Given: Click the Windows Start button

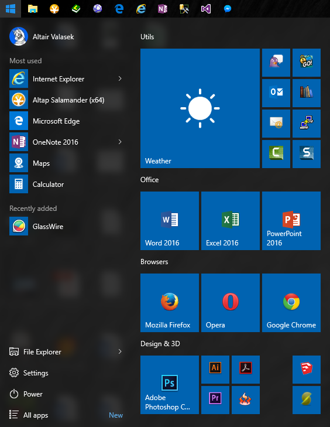Looking at the screenshot, I should (11, 9).
